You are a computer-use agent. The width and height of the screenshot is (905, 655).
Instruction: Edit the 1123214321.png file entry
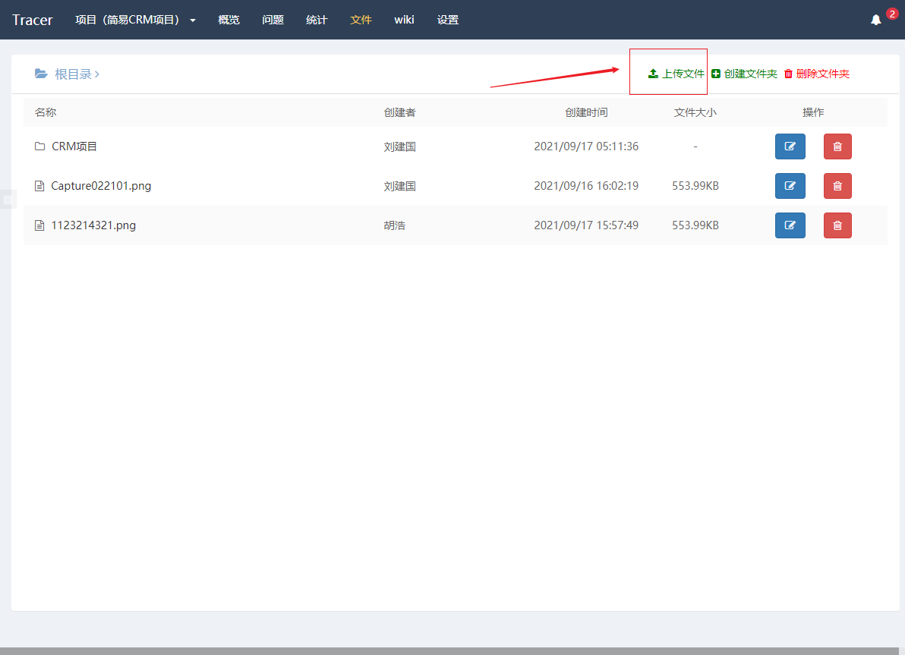790,225
